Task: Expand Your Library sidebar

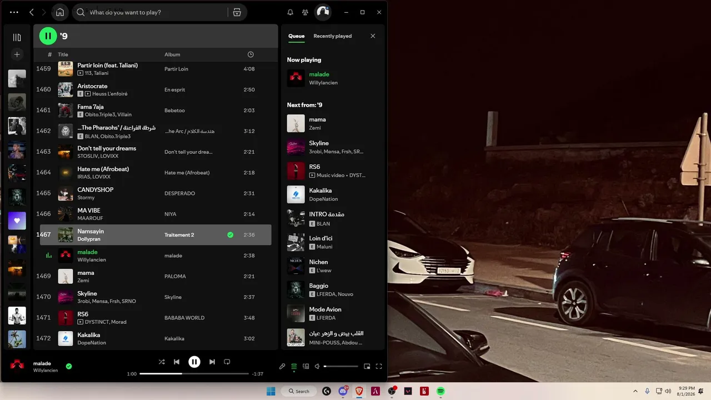Action: pyautogui.click(x=17, y=37)
